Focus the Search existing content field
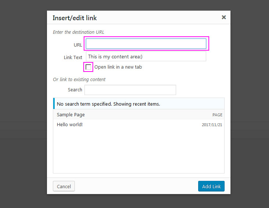 (x=130, y=90)
